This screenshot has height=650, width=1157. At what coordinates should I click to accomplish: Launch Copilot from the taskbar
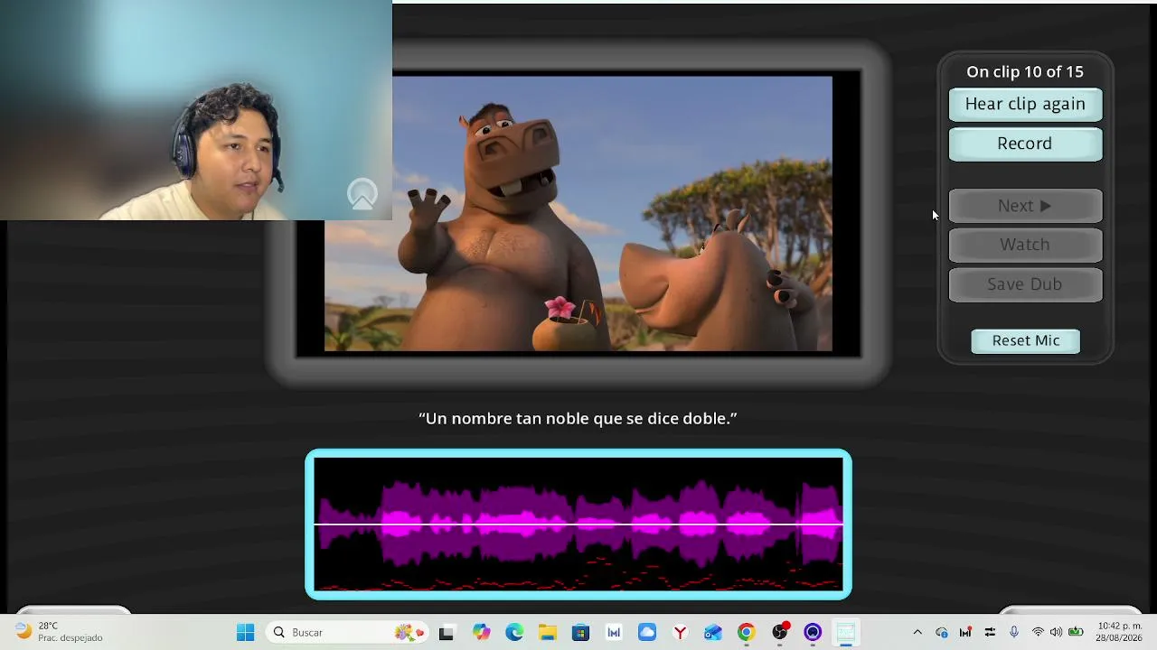[x=481, y=633]
